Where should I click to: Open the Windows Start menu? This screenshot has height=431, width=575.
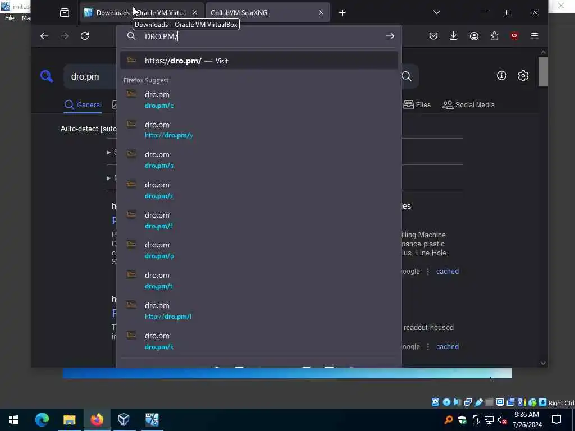[x=13, y=420]
